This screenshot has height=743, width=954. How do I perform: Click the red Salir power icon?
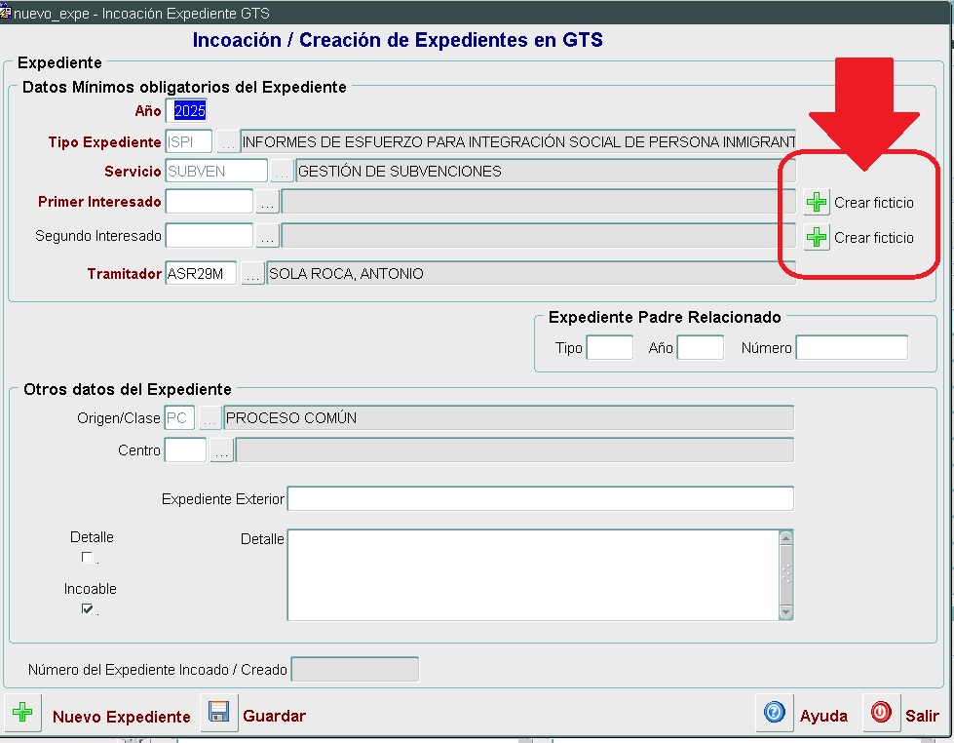coord(881,713)
